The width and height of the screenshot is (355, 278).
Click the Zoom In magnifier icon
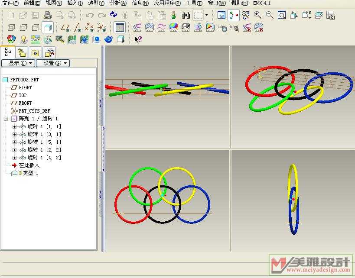(257, 15)
